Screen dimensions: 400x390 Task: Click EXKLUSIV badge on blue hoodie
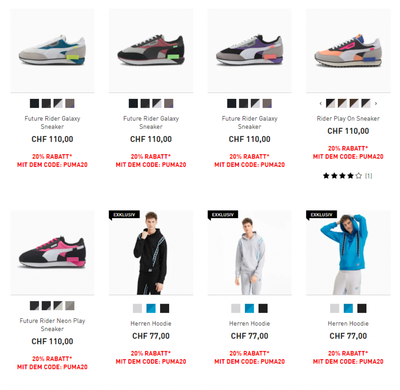pos(321,215)
